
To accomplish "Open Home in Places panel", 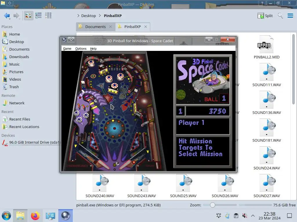I will pos(15,34).
